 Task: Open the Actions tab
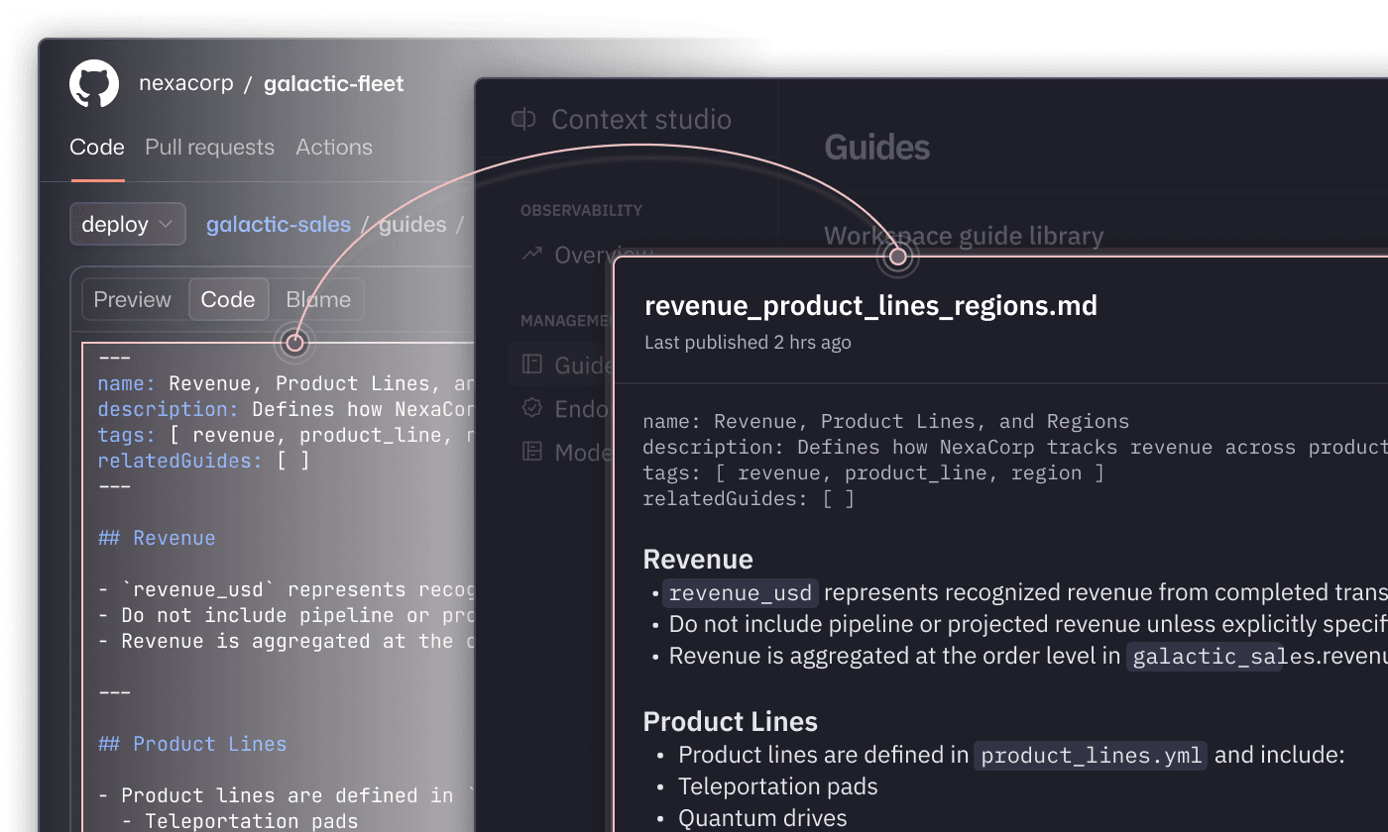click(334, 147)
